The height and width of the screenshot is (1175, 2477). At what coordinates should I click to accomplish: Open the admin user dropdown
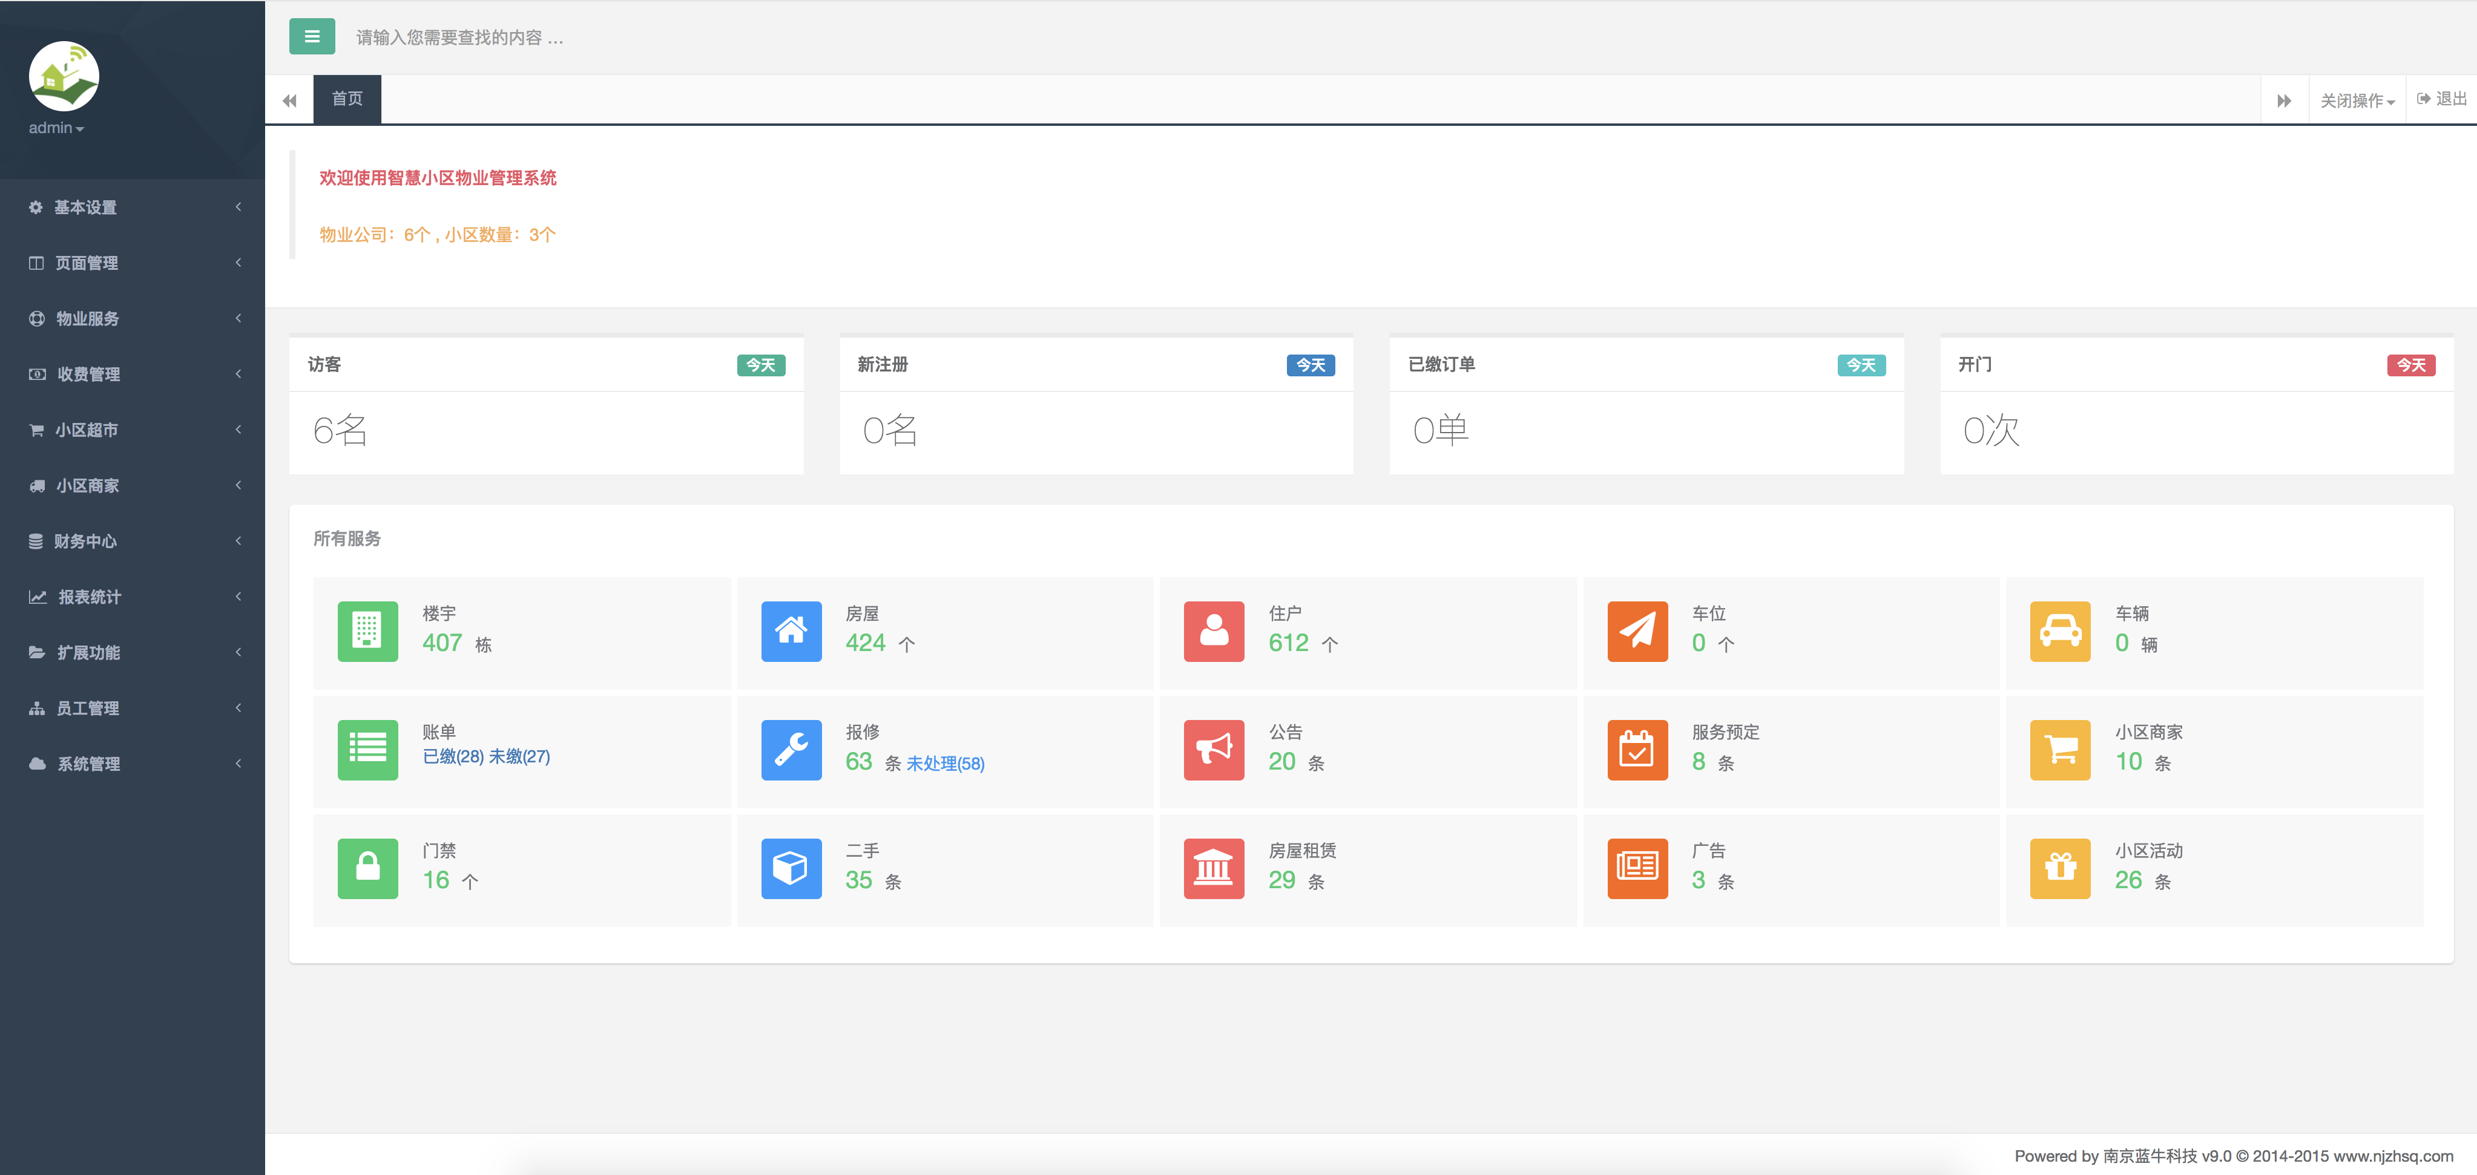pos(56,128)
